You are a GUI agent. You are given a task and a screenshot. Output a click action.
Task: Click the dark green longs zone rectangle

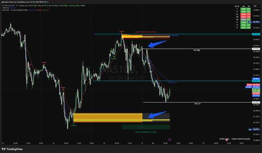[146, 127]
